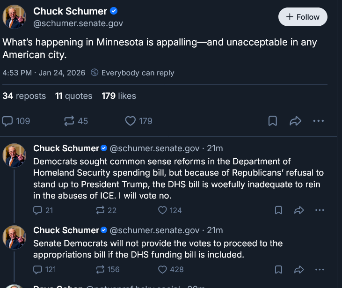Open more options on appropriations bill post
This screenshot has width=342, height=288.
[320, 269]
